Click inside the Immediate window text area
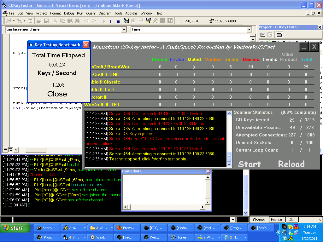Screen dimensions: 323x242 point(164,189)
